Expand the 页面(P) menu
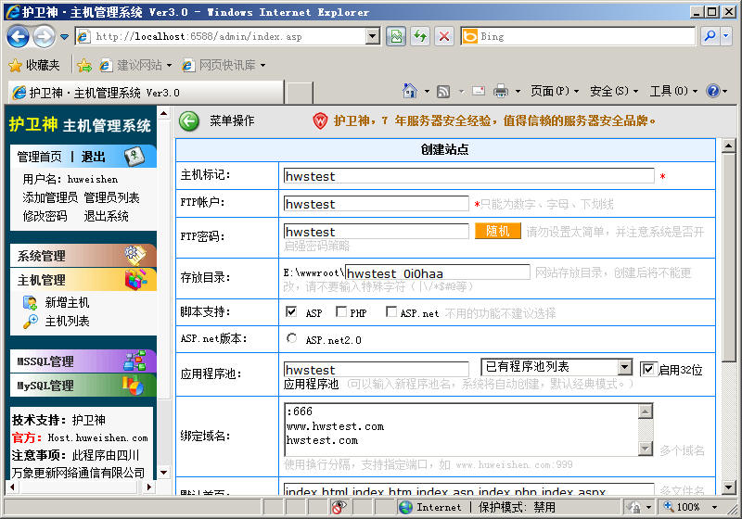The width and height of the screenshot is (742, 519). click(554, 91)
